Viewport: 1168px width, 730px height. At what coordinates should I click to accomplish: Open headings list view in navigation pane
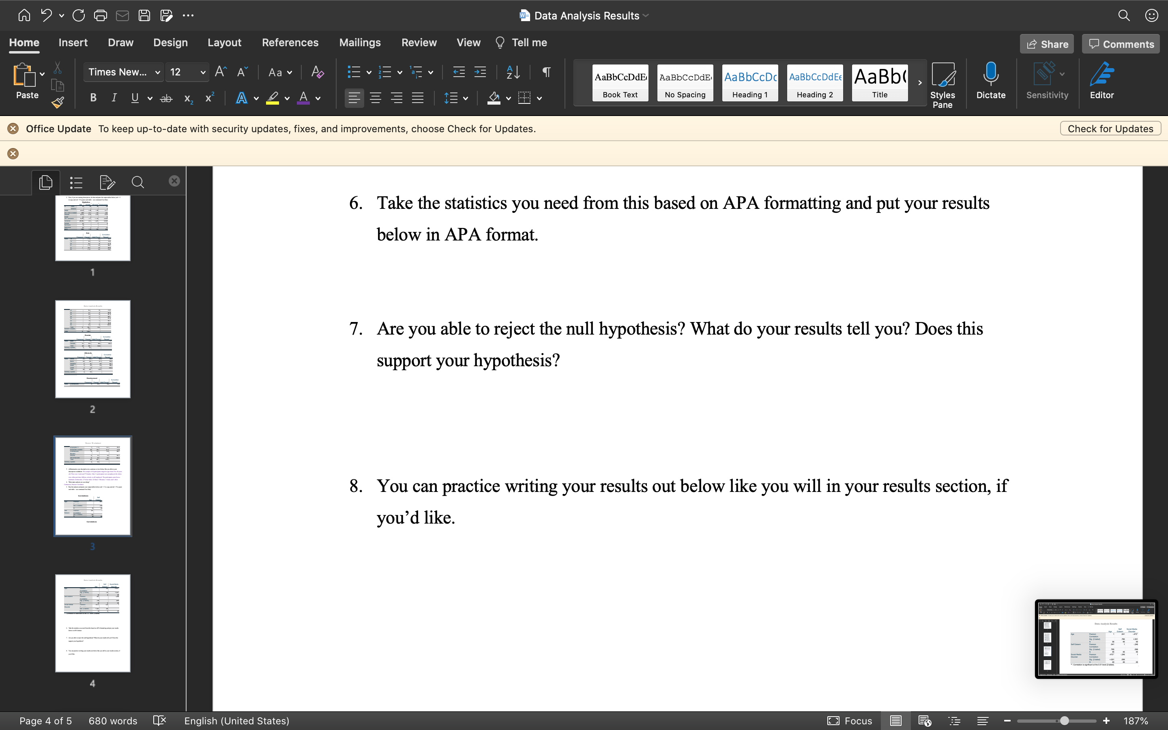point(76,182)
